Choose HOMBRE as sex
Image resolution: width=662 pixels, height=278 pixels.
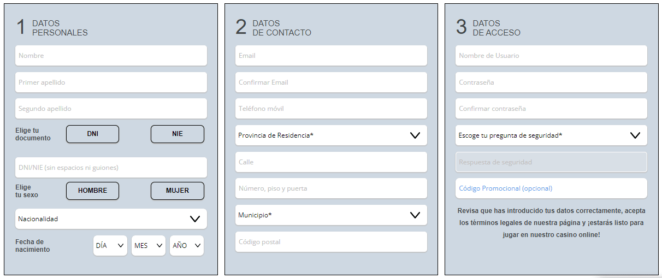(92, 191)
